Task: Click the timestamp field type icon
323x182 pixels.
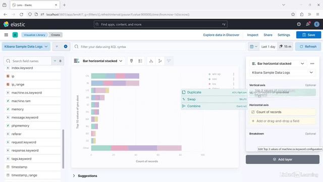Action: point(8,167)
